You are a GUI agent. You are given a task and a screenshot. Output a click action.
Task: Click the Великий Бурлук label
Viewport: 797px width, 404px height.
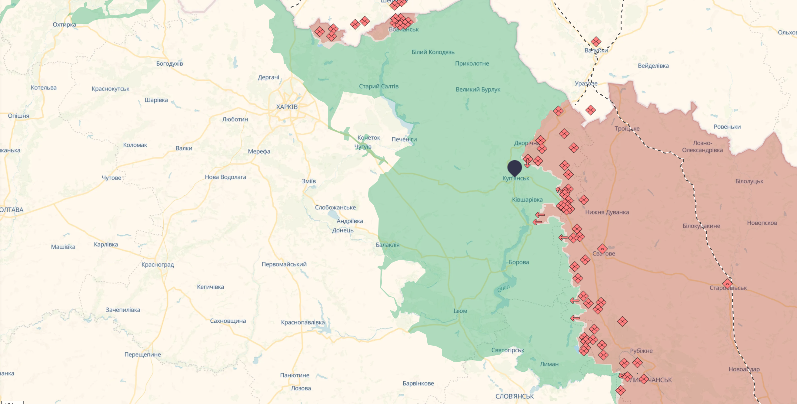(478, 90)
